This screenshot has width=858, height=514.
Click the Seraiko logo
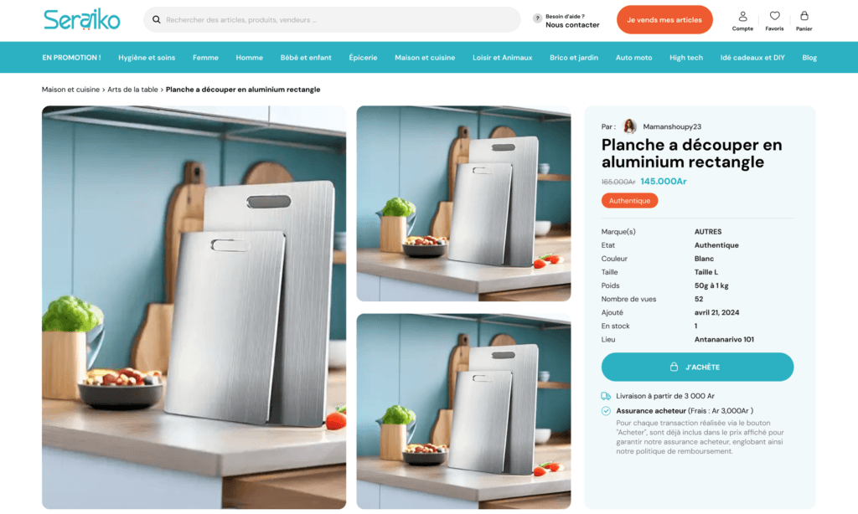(82, 20)
